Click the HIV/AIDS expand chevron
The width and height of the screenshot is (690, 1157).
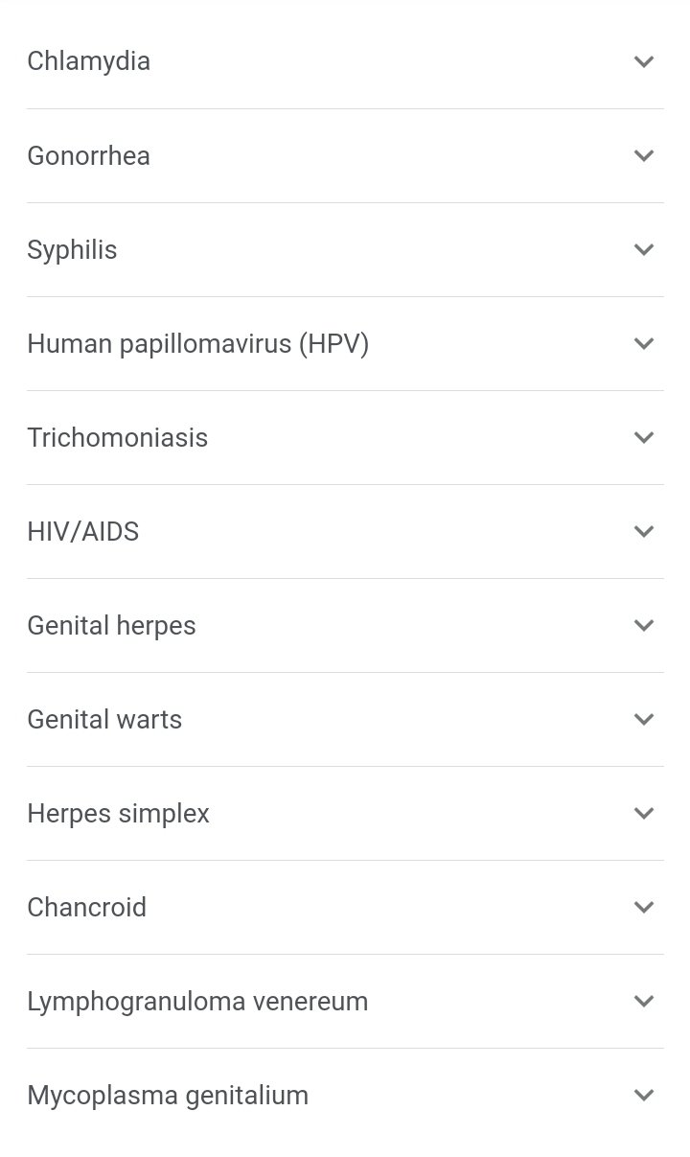point(644,531)
